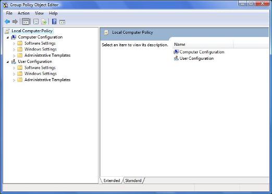This screenshot has height=194, width=272.
Task: Collapse the Computer Configuration tree node
Action: tap(8, 37)
